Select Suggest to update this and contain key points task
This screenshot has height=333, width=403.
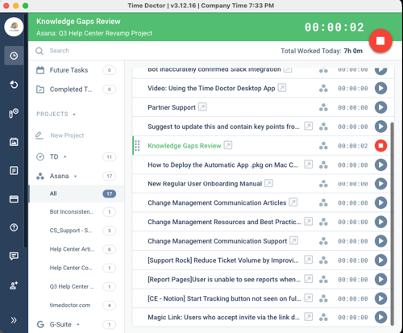pyautogui.click(x=223, y=127)
